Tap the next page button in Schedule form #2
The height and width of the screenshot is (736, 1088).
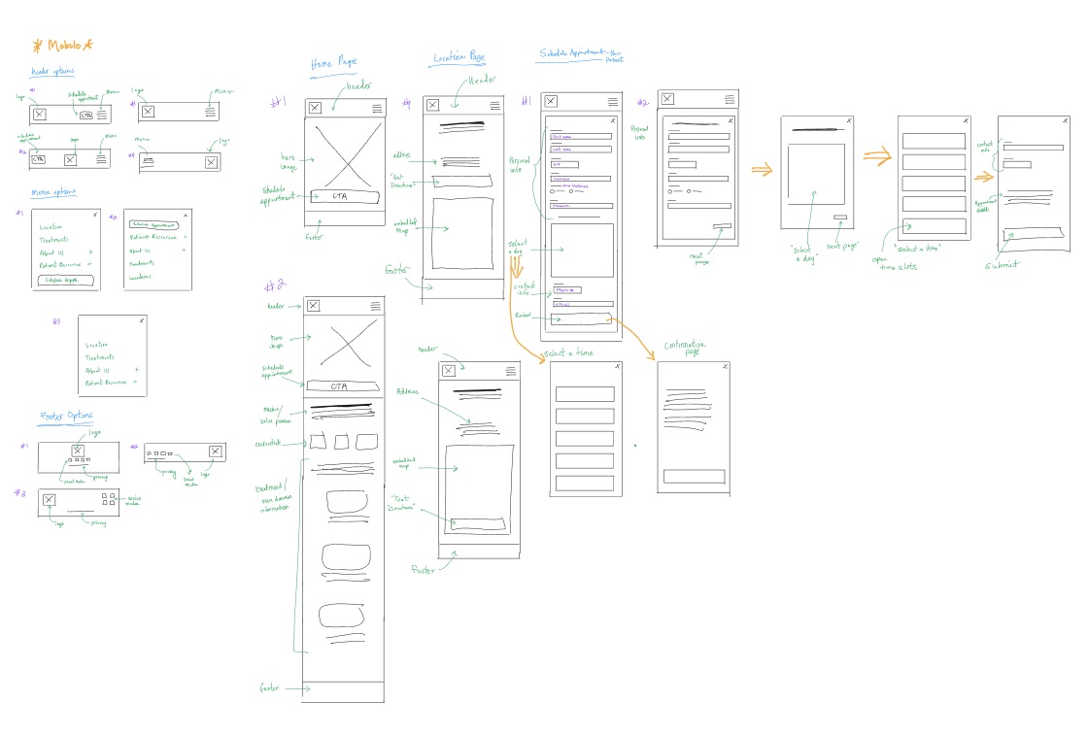[x=723, y=226]
